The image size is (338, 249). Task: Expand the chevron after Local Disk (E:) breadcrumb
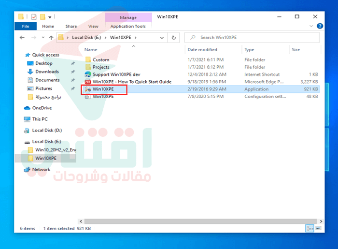pos(105,38)
